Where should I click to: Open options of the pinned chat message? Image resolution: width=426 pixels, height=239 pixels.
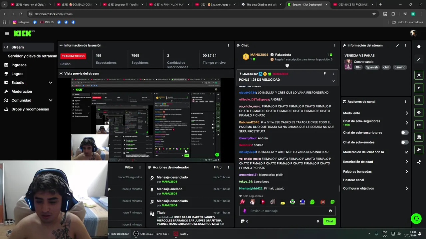point(333,74)
